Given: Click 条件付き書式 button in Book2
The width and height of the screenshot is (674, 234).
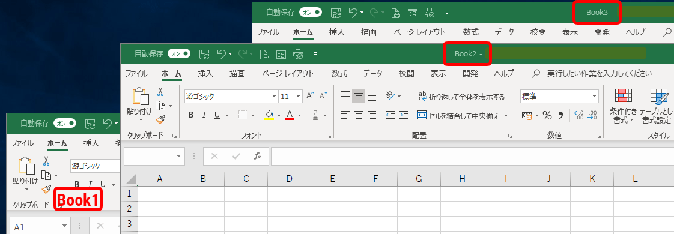Looking at the screenshot, I should point(623,106).
